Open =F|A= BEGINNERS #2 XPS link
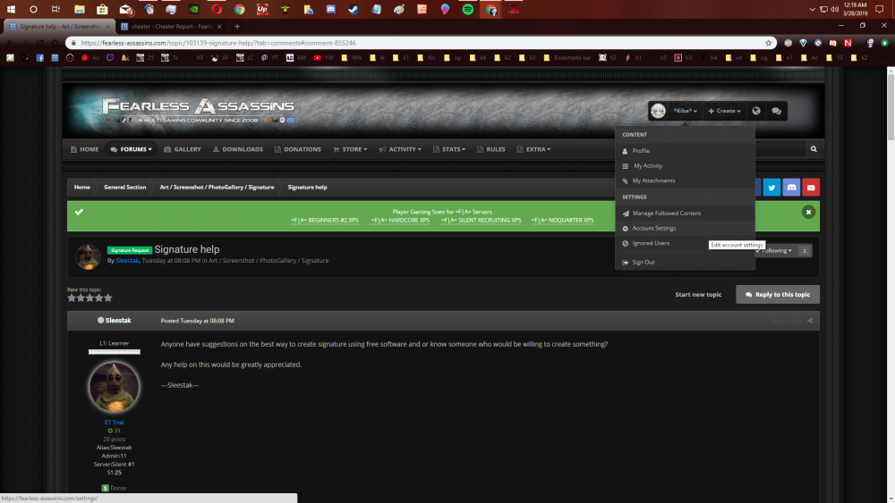 (325, 221)
